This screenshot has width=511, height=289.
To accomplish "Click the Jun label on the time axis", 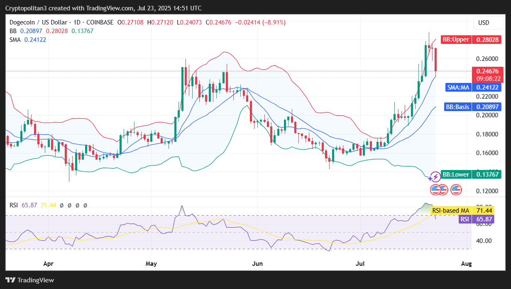I will (257, 263).
